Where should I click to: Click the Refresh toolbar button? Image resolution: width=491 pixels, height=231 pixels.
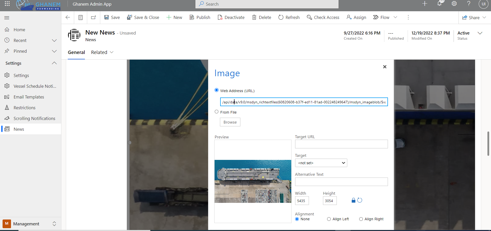289,17
